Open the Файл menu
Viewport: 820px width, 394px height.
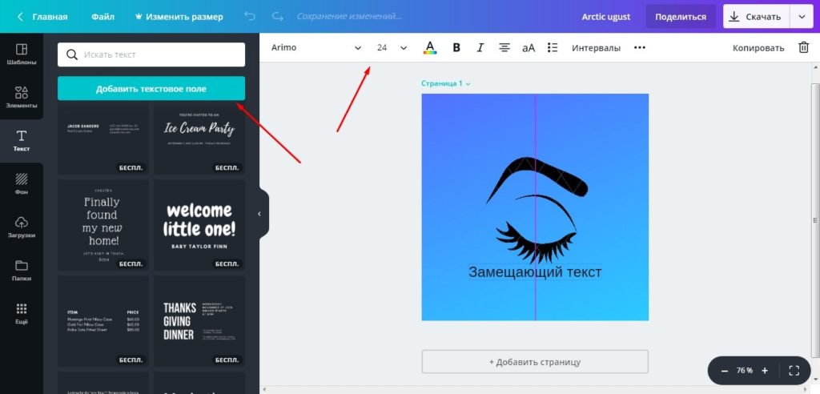click(x=102, y=16)
